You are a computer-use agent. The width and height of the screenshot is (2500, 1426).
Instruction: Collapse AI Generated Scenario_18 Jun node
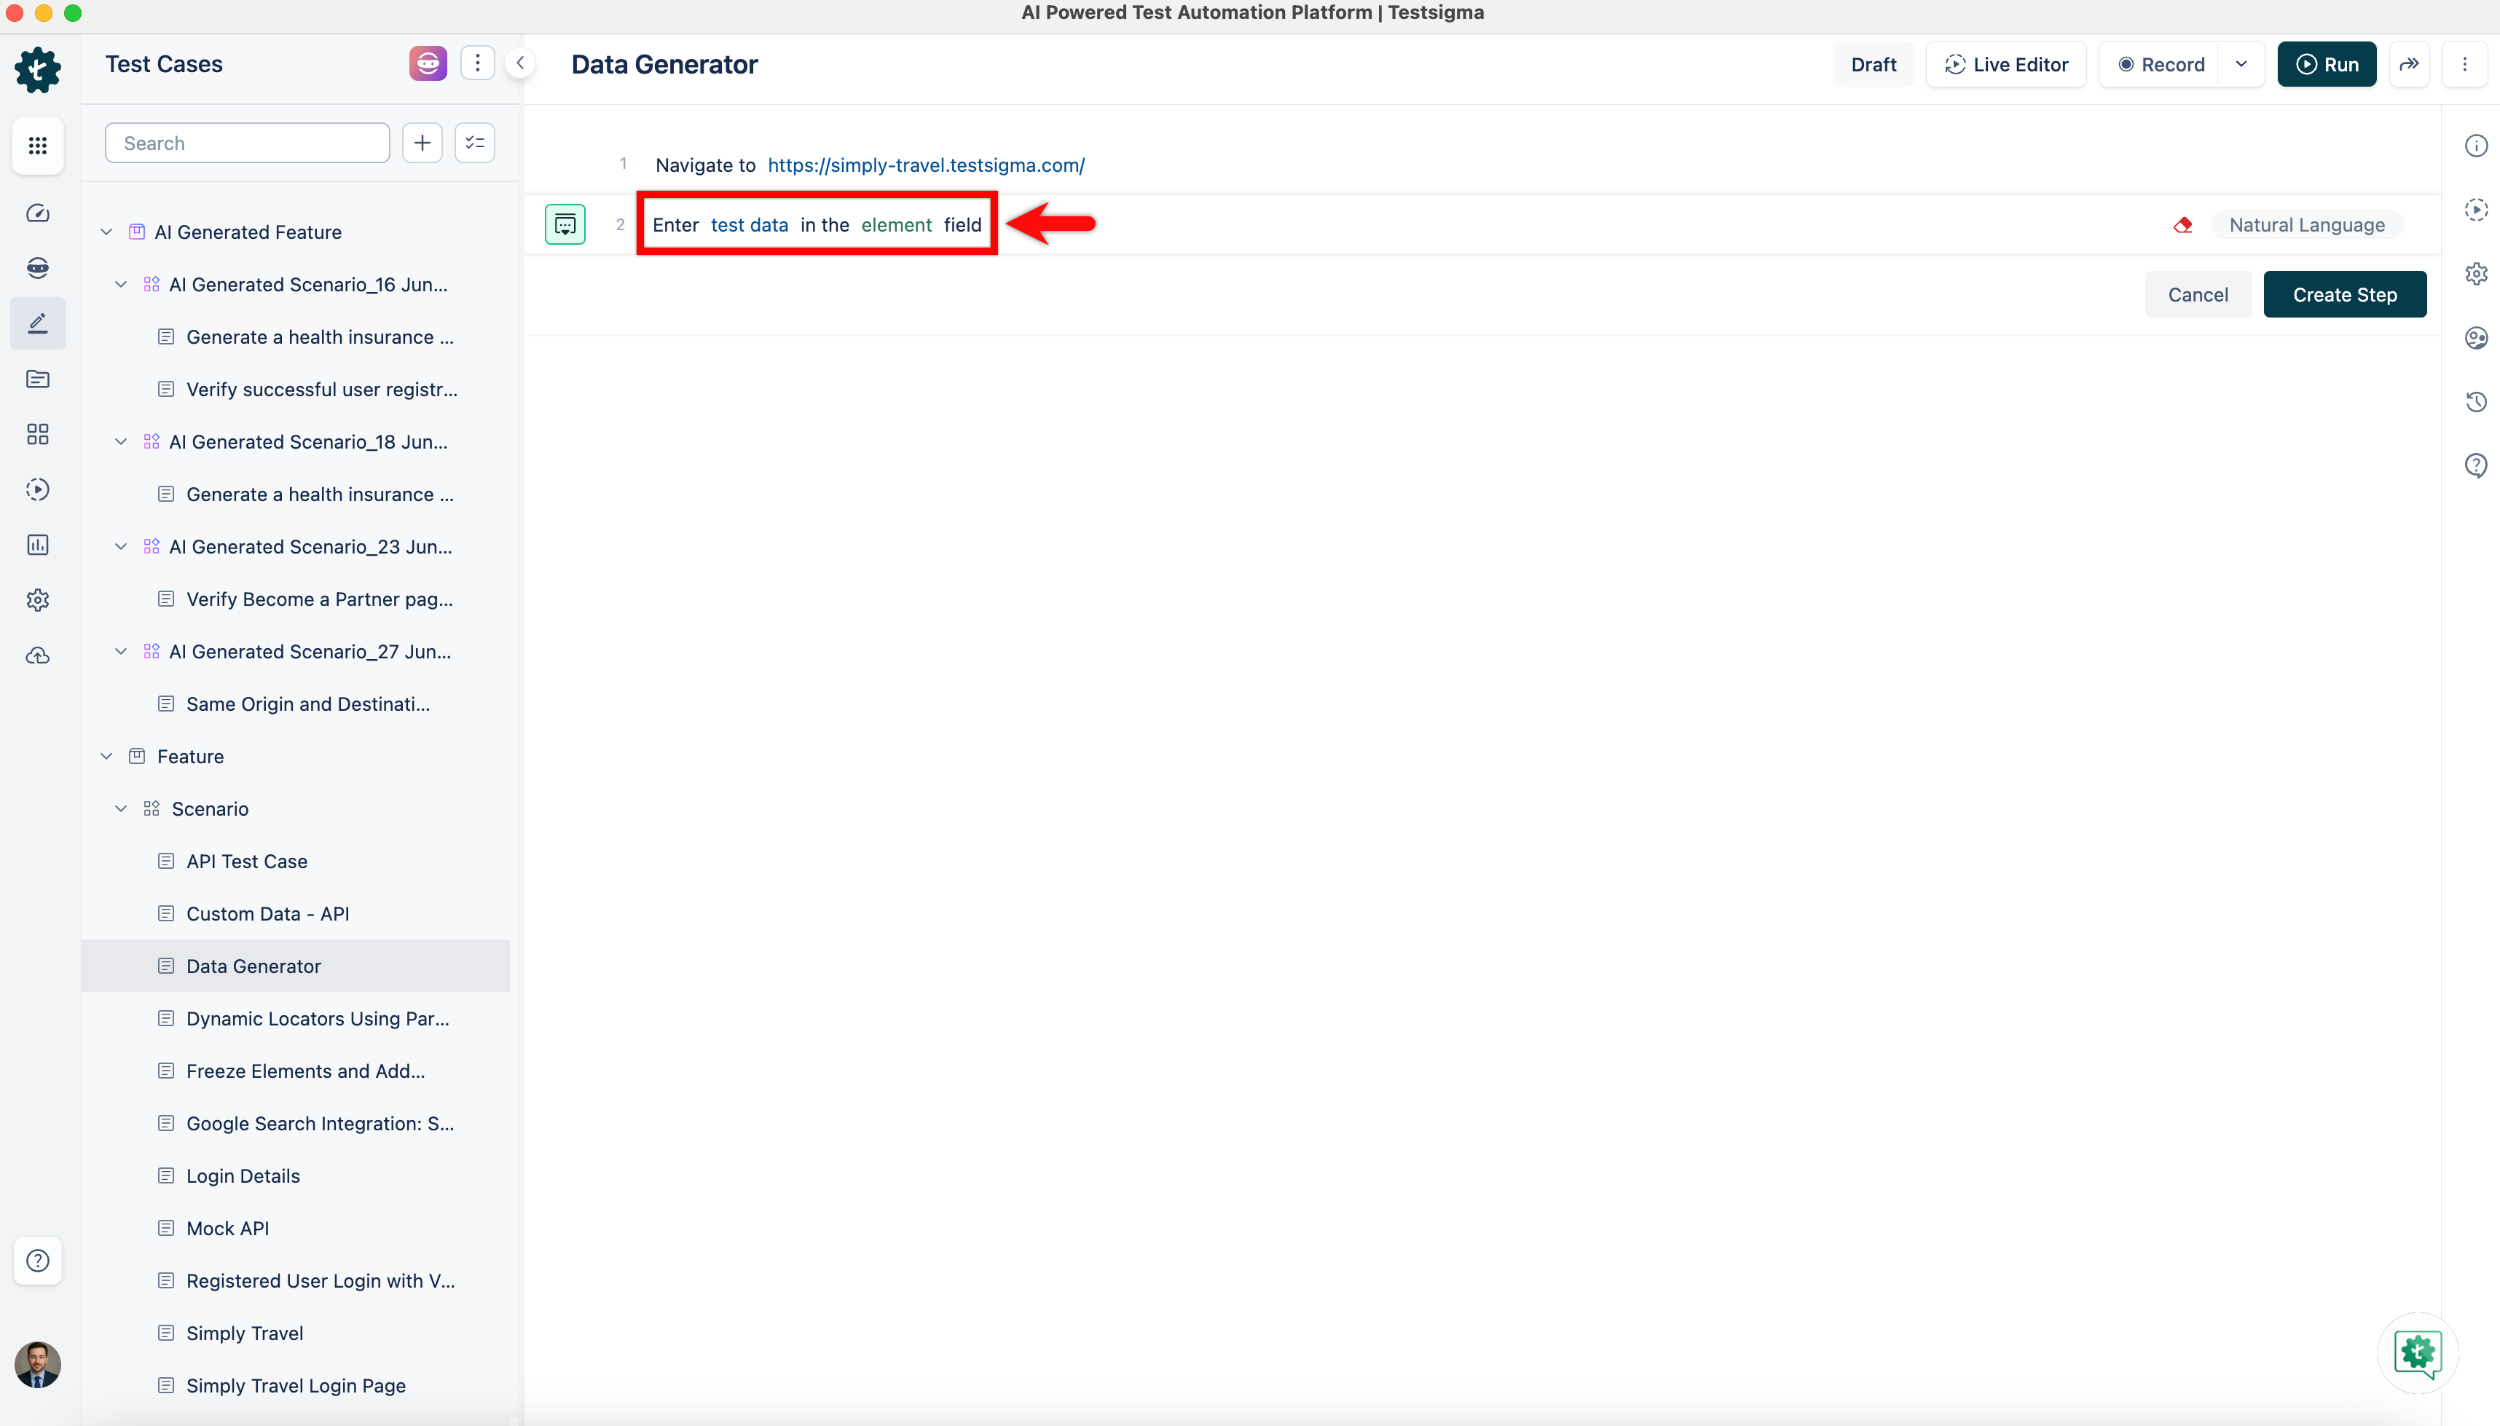pos(120,441)
